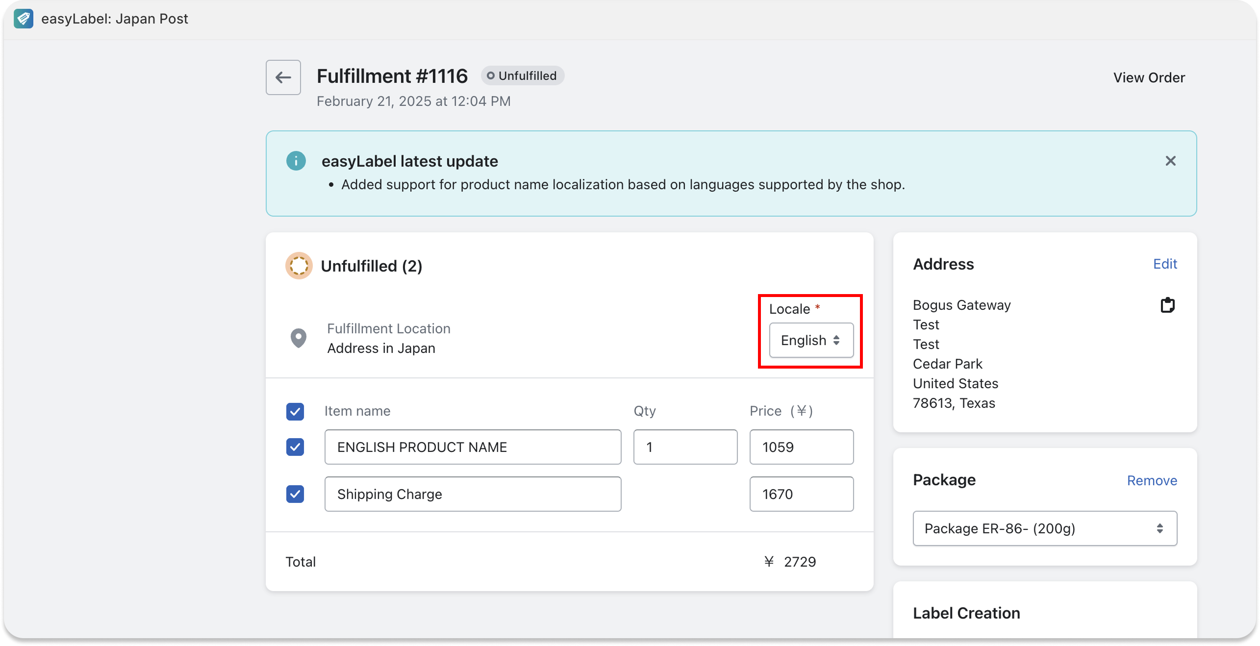Dismiss the easyLabel latest update banner
Image resolution: width=1260 pixels, height=646 pixels.
(1170, 161)
